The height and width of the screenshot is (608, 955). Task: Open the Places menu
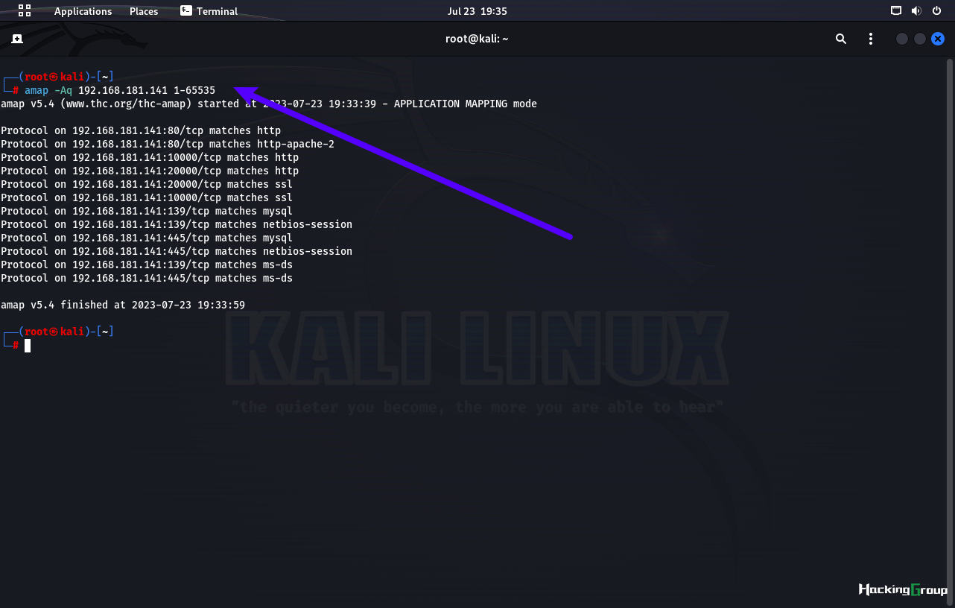click(x=144, y=11)
